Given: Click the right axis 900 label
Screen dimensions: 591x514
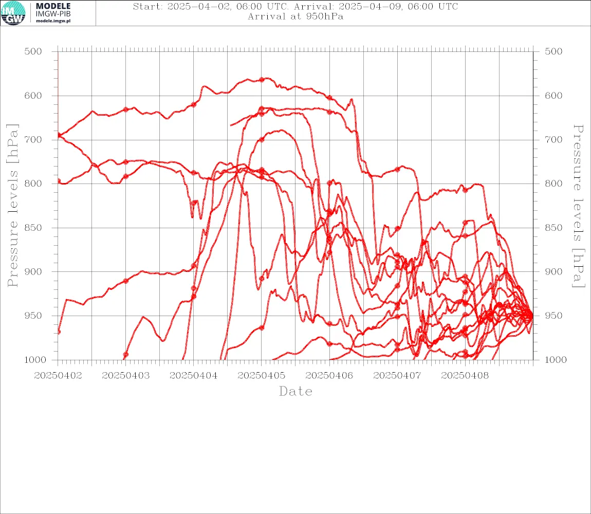Looking at the screenshot, I should click(553, 271).
